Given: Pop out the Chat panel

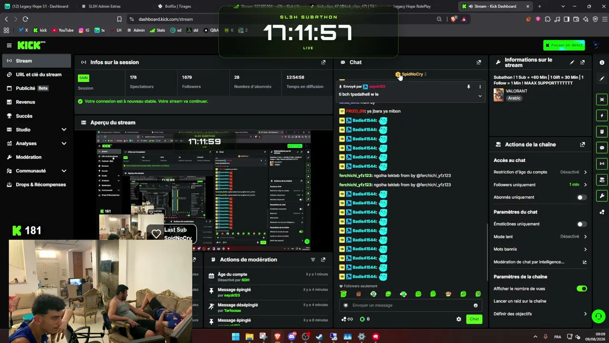Looking at the screenshot, I should tap(479, 62).
